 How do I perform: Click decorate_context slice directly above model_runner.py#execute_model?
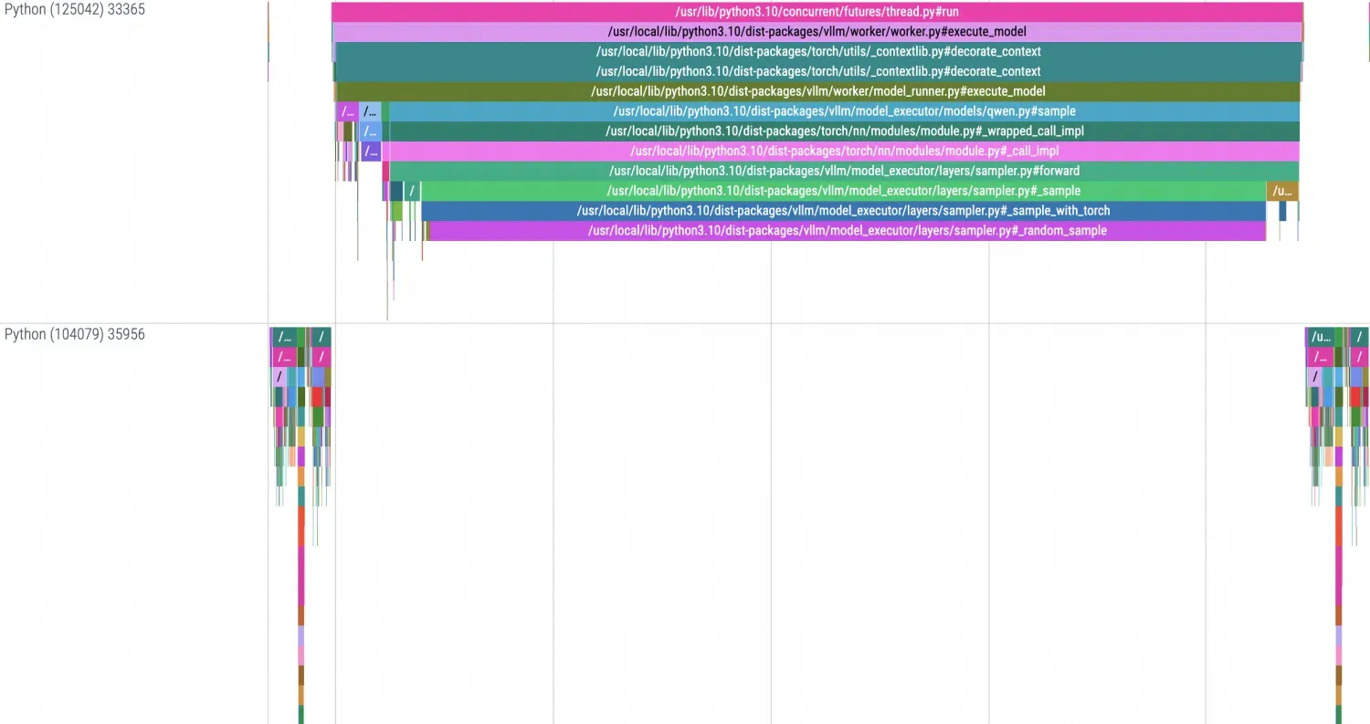click(x=818, y=71)
